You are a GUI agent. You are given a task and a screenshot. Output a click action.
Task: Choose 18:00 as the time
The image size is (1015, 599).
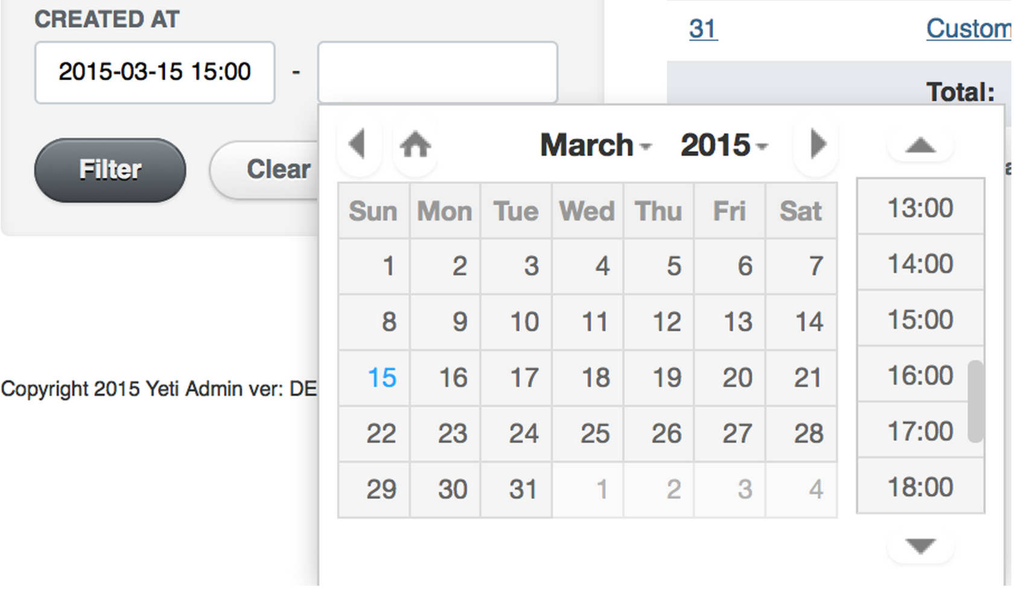pyautogui.click(x=918, y=487)
